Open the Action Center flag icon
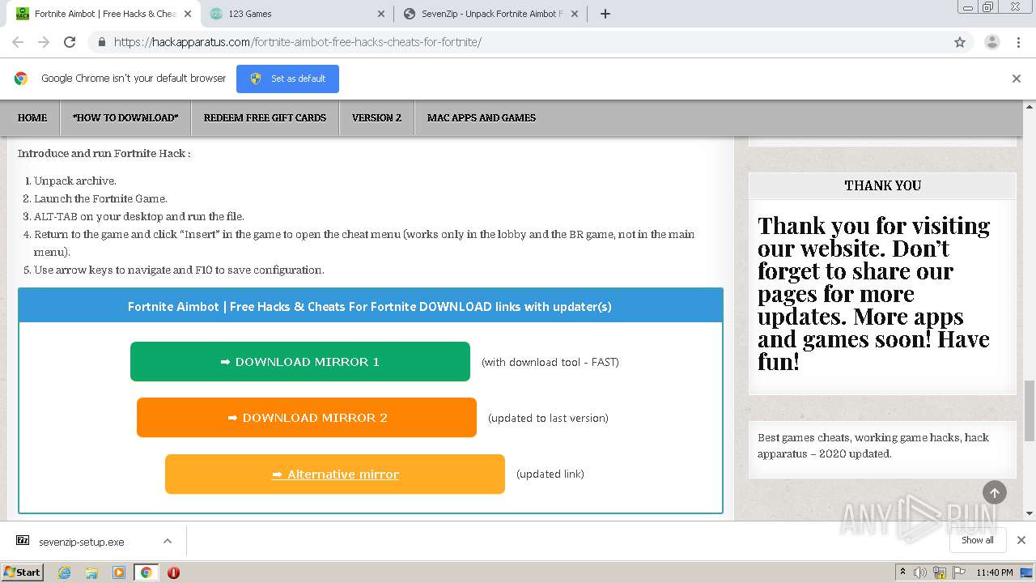 [x=959, y=572]
